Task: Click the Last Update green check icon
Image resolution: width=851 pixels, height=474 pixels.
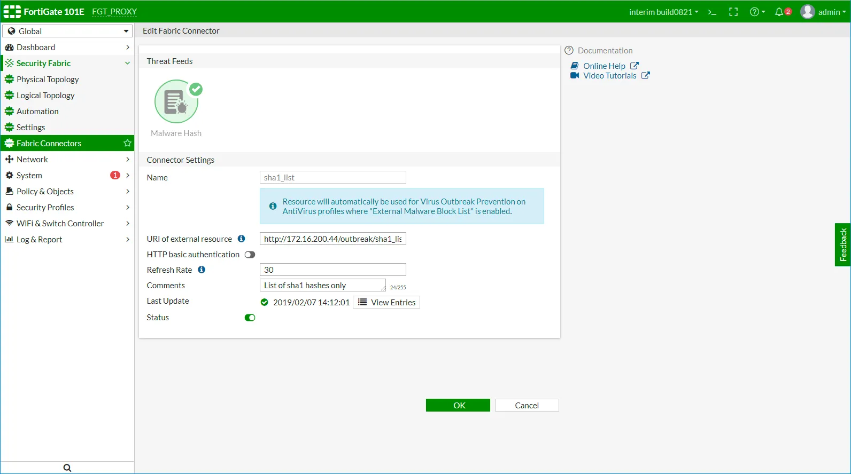Action: pyautogui.click(x=264, y=302)
